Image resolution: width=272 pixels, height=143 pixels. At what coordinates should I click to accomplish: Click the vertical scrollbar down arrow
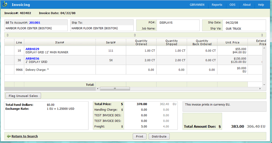264,84
